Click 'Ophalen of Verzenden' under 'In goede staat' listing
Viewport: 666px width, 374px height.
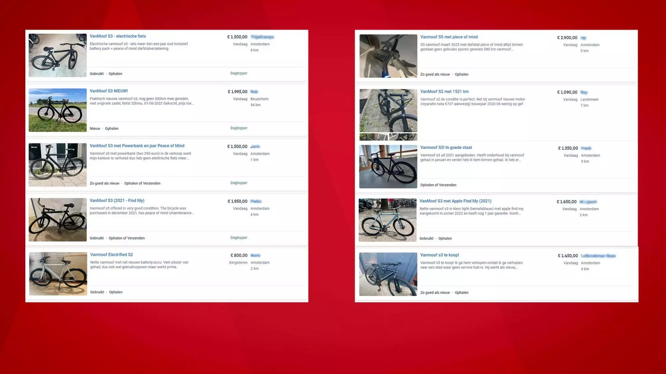[438, 185]
